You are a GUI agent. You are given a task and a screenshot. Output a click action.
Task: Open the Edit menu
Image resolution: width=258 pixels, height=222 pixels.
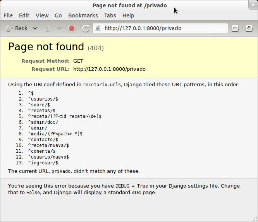click(24, 15)
